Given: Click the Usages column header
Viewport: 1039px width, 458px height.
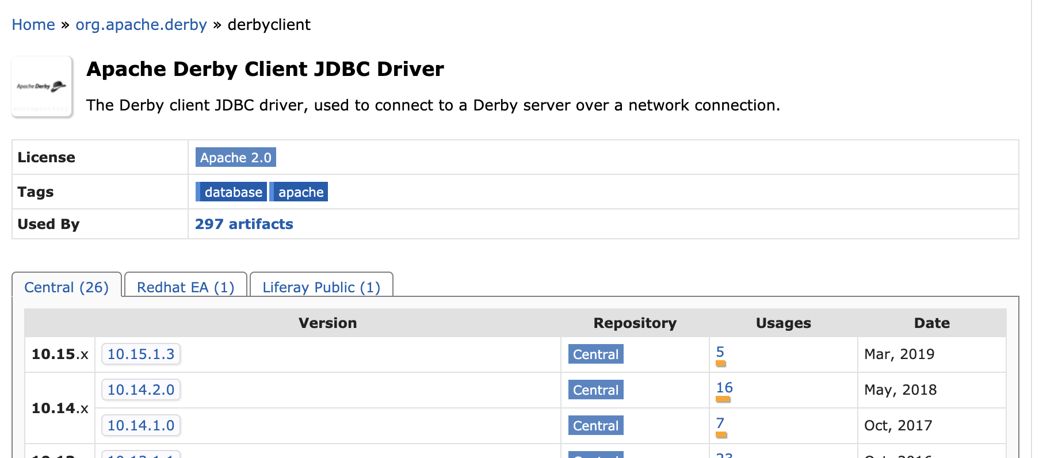Looking at the screenshot, I should (x=784, y=323).
